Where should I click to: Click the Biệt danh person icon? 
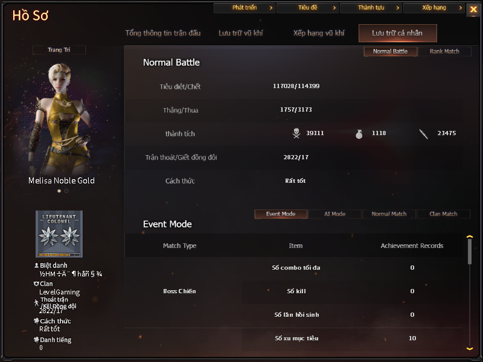tap(36, 265)
